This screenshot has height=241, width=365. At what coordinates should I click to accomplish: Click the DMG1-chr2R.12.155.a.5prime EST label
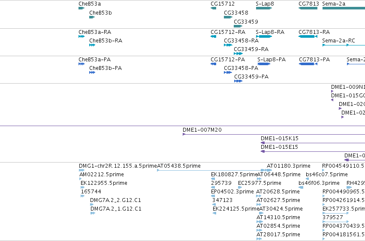point(118,166)
